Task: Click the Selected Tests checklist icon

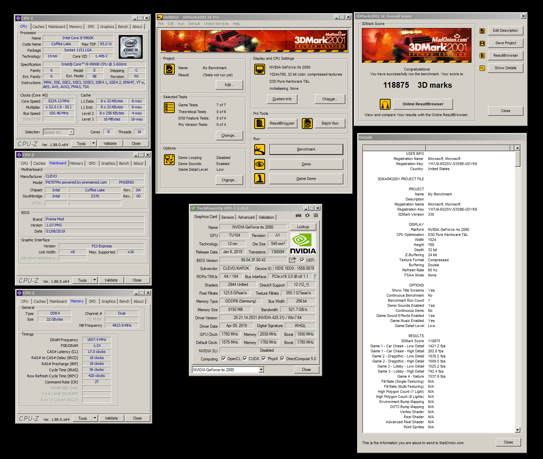Action: coord(169,108)
